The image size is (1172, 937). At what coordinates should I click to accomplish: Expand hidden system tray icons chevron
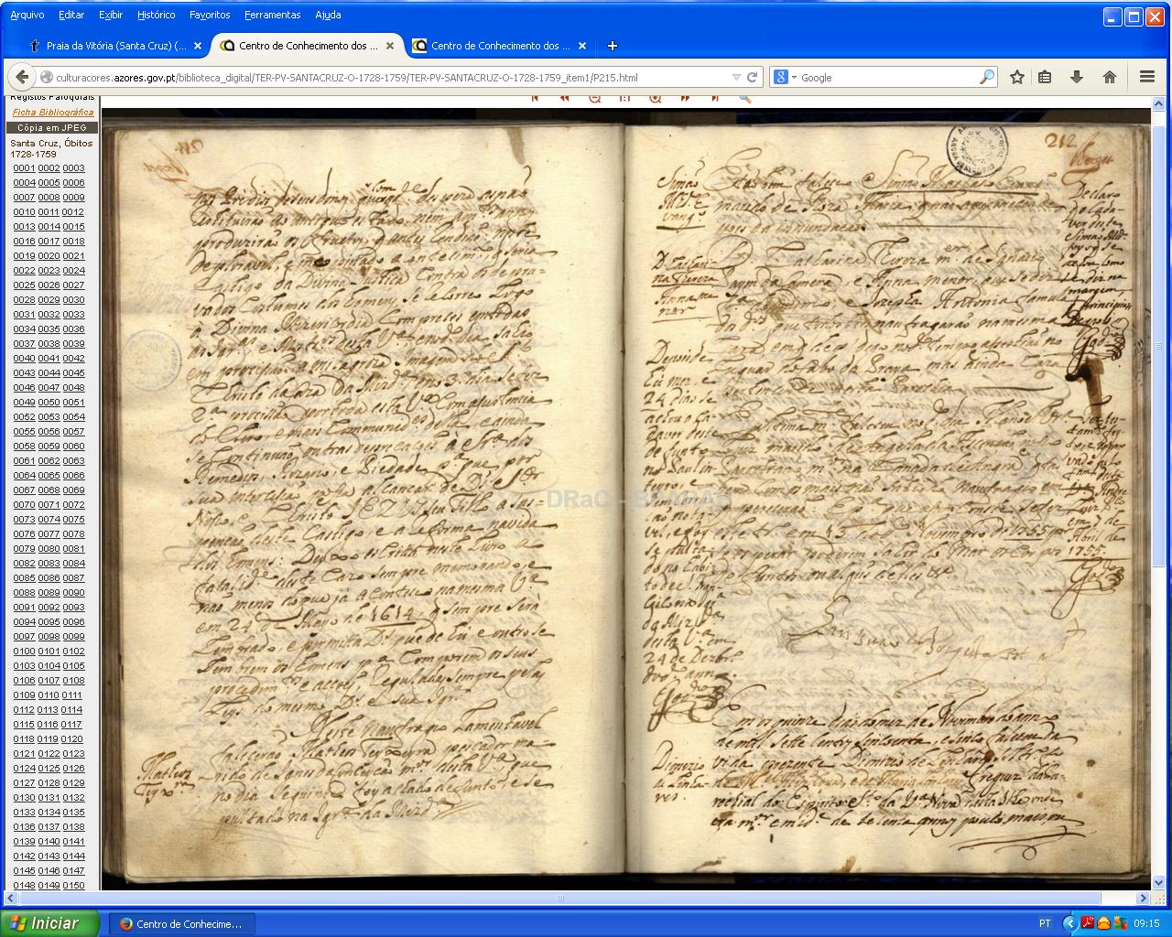(x=1069, y=923)
